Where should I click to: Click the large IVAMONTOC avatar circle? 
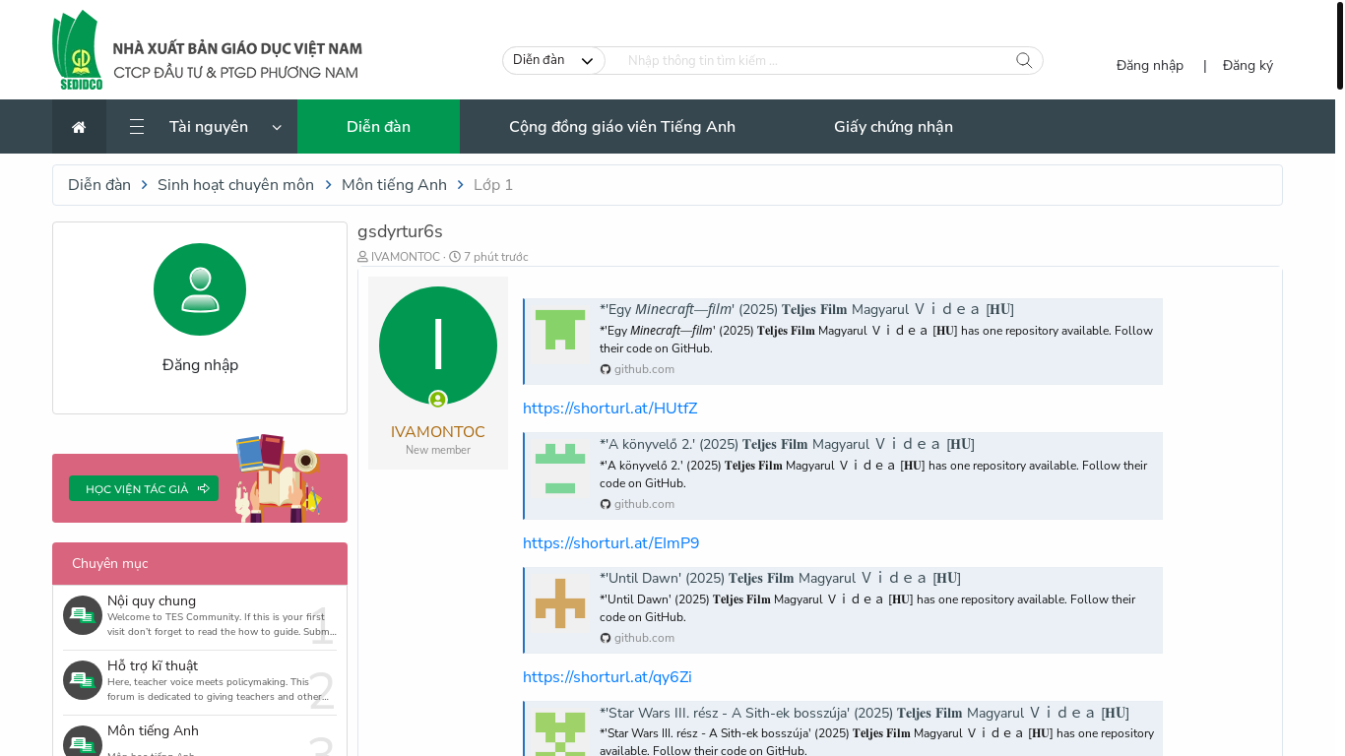coord(438,346)
